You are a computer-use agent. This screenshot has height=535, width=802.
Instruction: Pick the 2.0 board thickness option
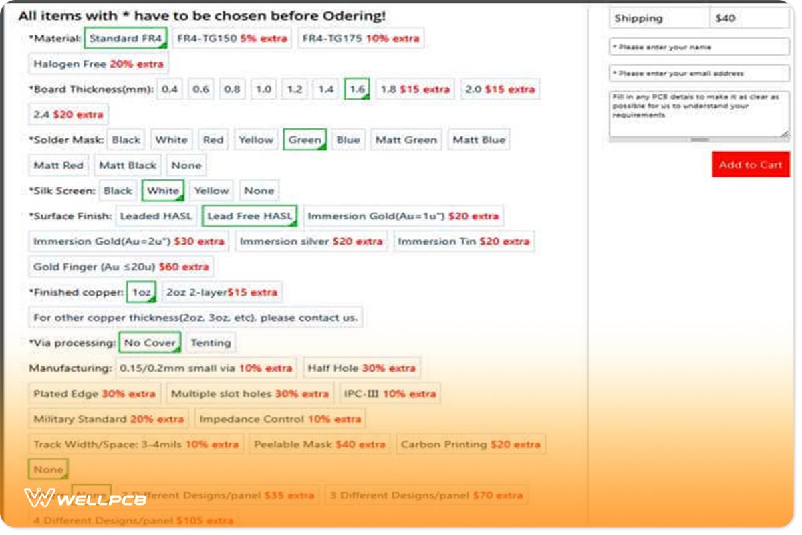pyautogui.click(x=499, y=89)
